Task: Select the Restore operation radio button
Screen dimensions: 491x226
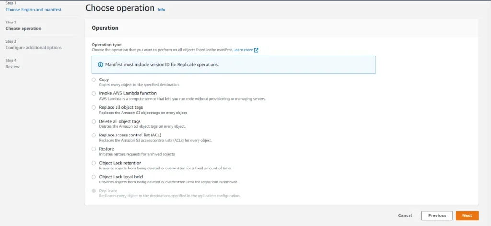Action: (x=94, y=149)
